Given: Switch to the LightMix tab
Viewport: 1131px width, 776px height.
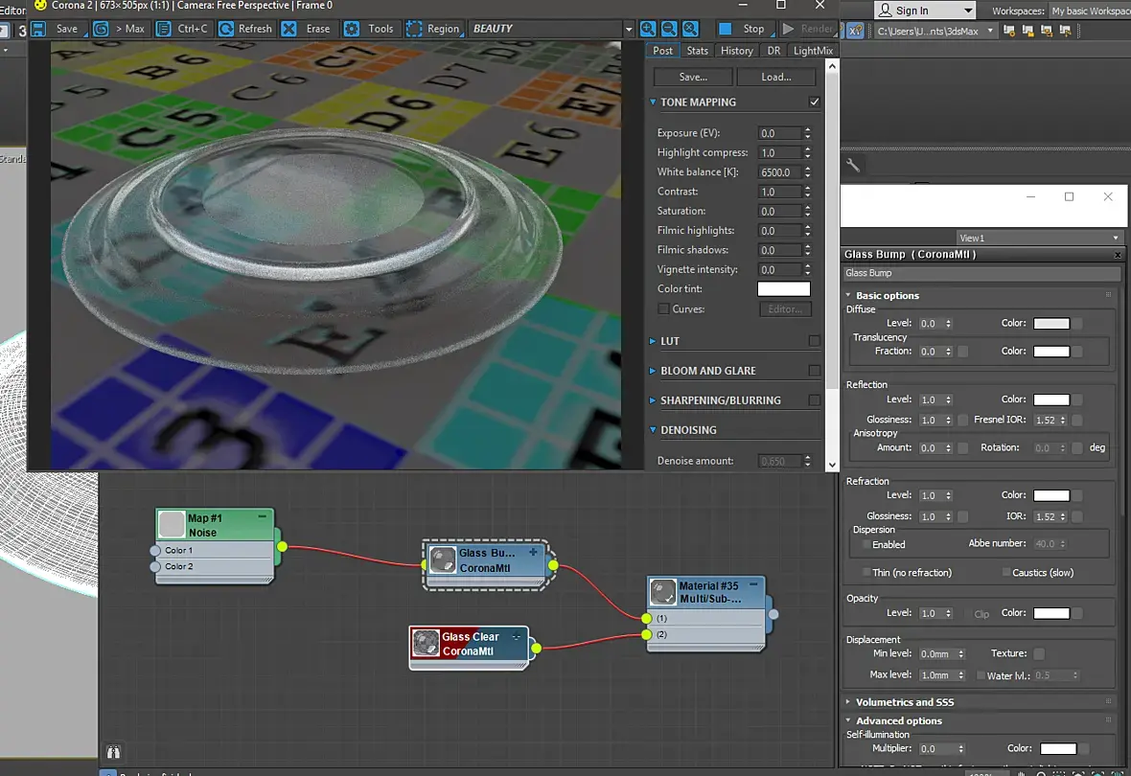Looking at the screenshot, I should 813,51.
